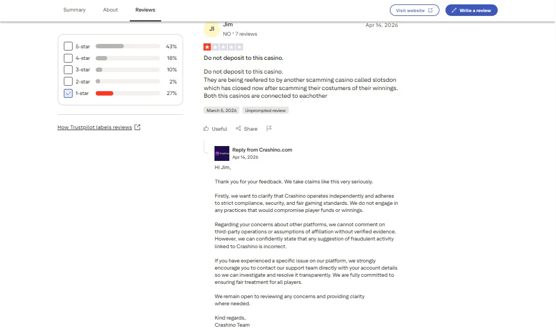
Task: Click the 10% percentage value
Action: [x=172, y=70]
